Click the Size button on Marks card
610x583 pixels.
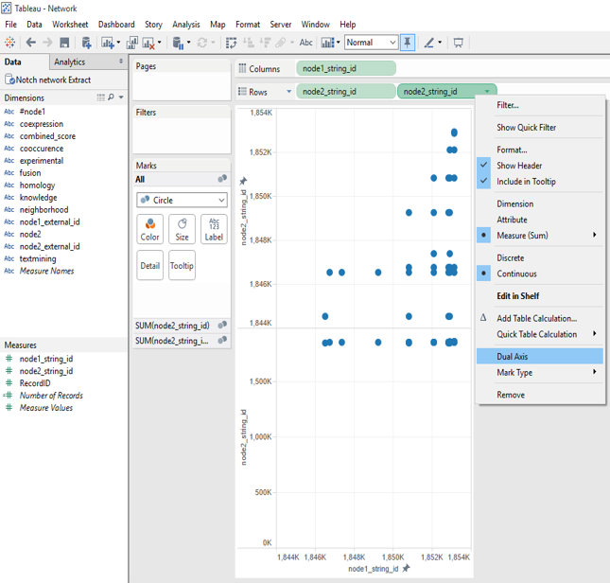(182, 229)
